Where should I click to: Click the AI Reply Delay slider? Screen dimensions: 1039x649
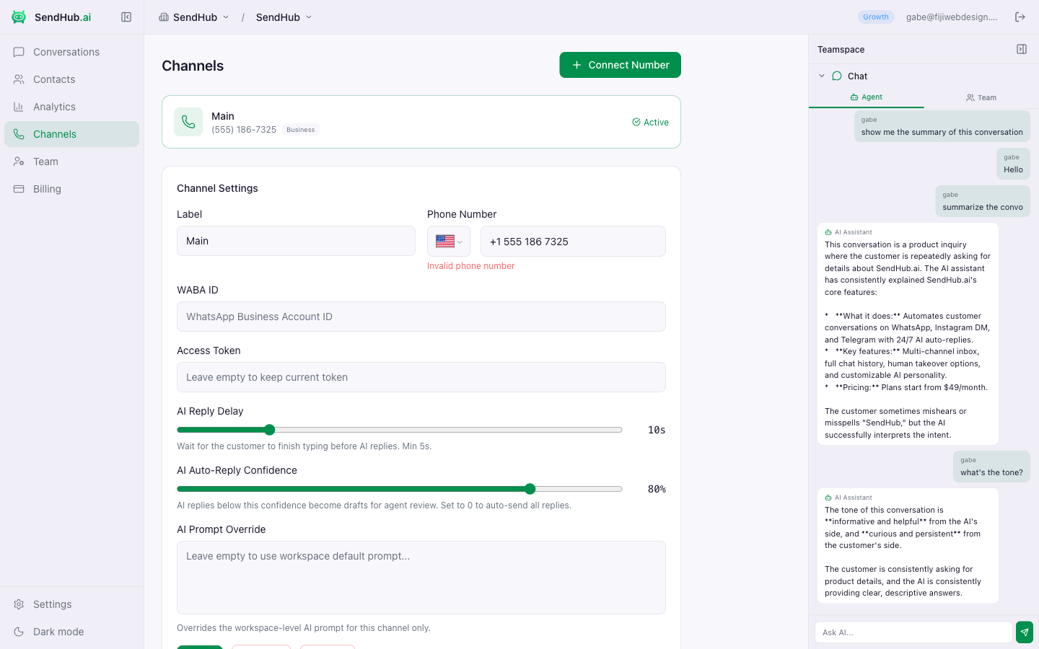click(400, 430)
